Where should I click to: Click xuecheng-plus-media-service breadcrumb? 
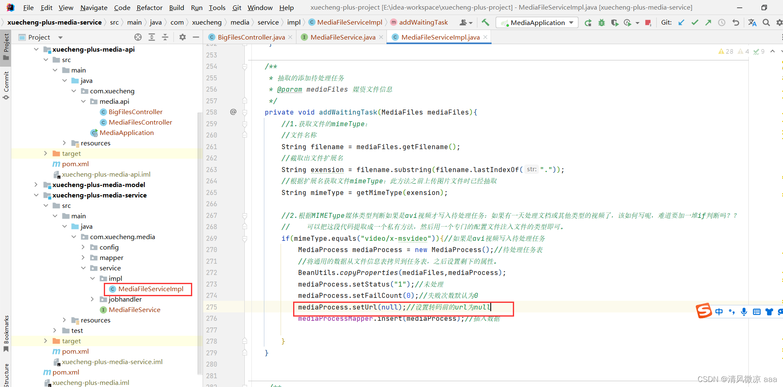coord(55,22)
